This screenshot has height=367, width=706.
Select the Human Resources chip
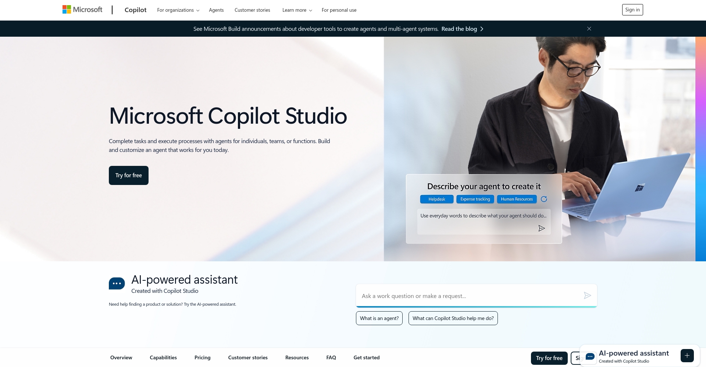click(517, 199)
